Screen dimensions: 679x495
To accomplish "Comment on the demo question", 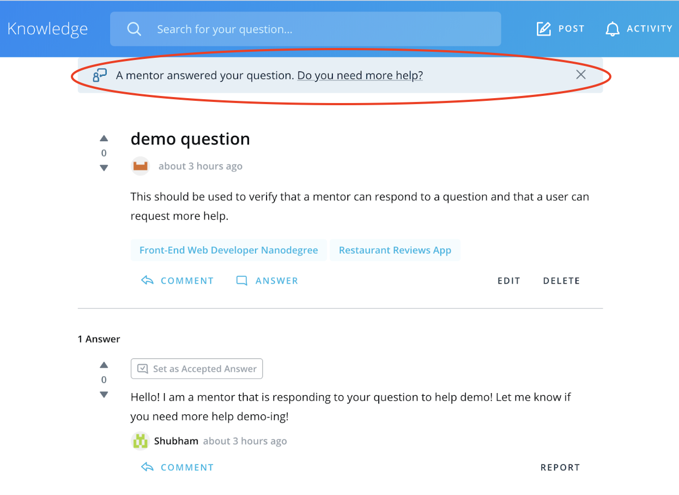I will click(x=178, y=281).
